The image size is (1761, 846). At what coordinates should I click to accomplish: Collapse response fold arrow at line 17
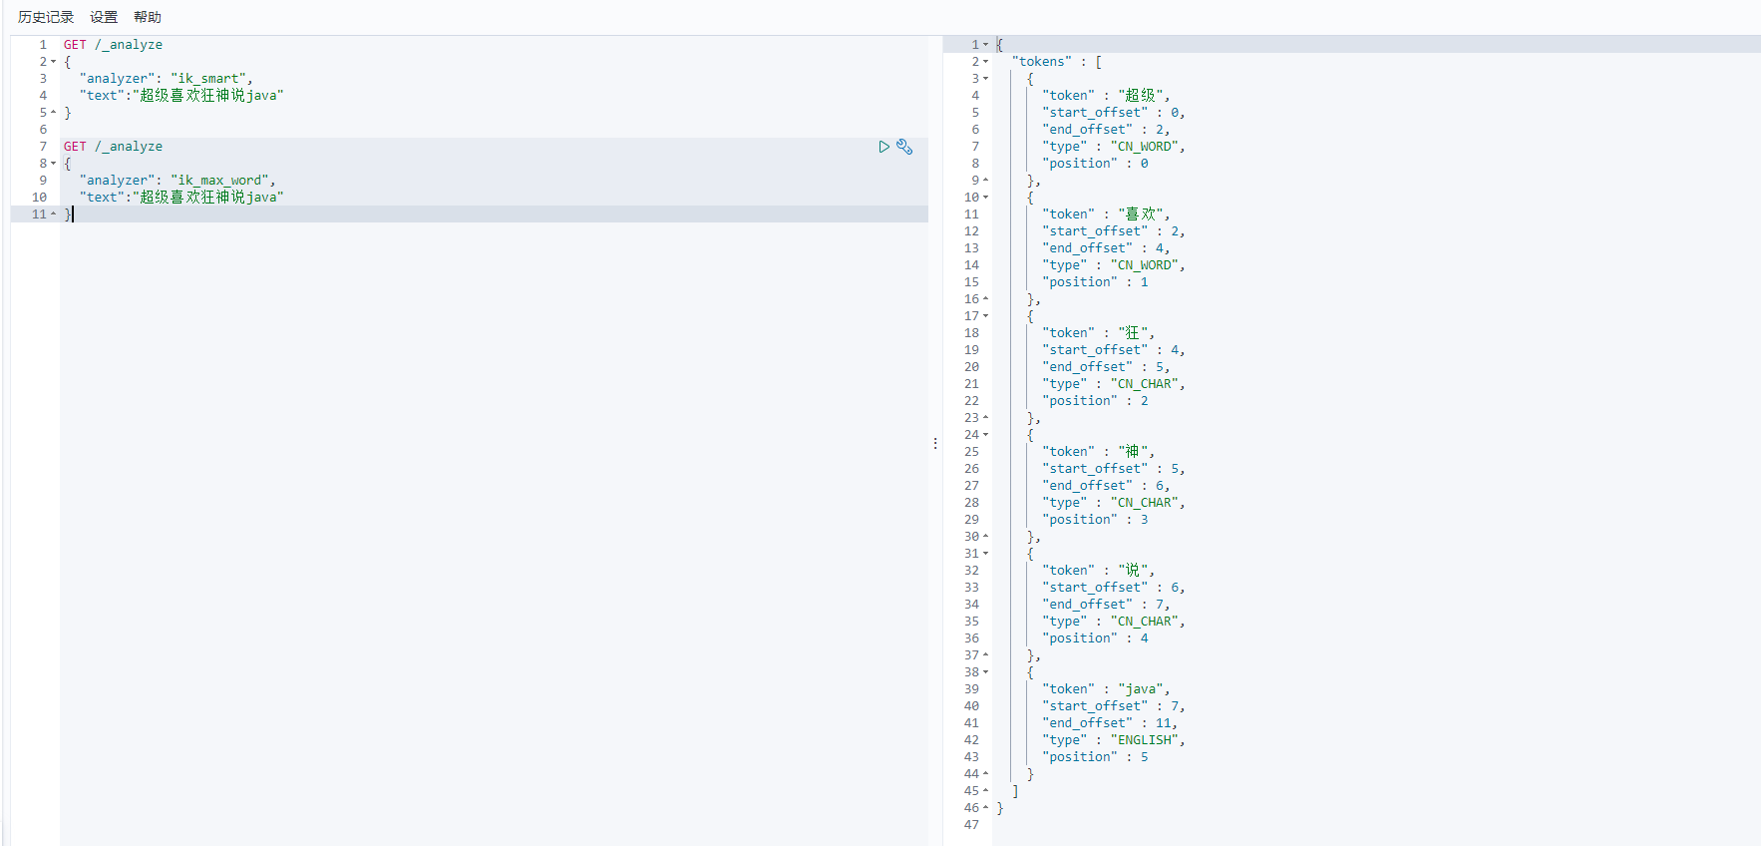986,316
